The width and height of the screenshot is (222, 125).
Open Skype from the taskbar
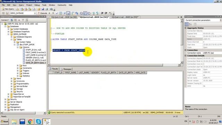(x=39, y=122)
